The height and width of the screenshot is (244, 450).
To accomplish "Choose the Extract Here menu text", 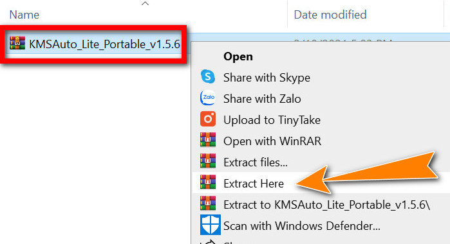I will click(x=254, y=184).
